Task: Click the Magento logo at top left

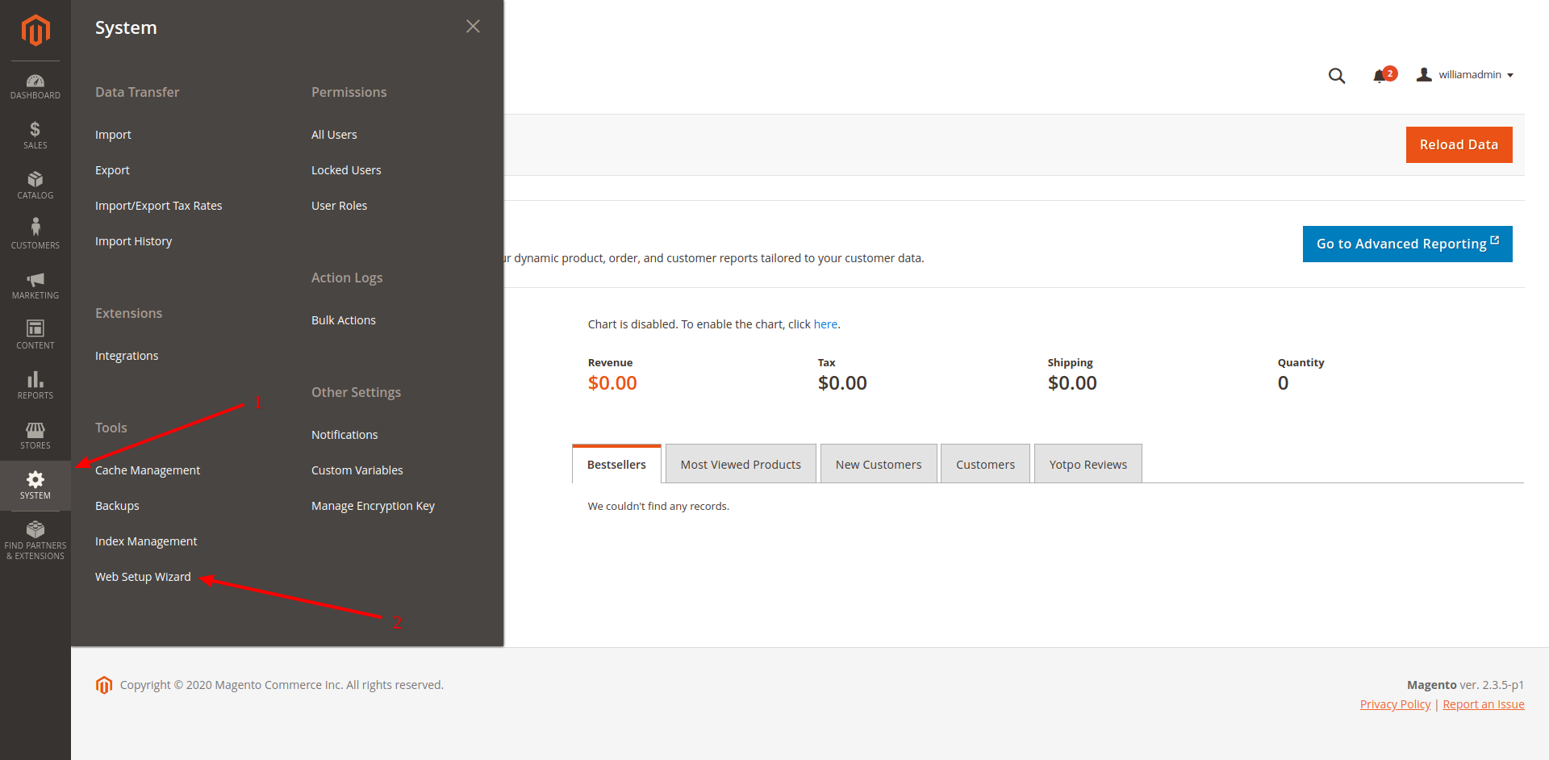Action: coord(35,30)
